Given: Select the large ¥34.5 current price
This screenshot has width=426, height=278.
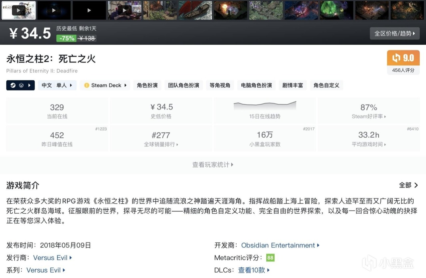Looking at the screenshot, I should point(30,34).
